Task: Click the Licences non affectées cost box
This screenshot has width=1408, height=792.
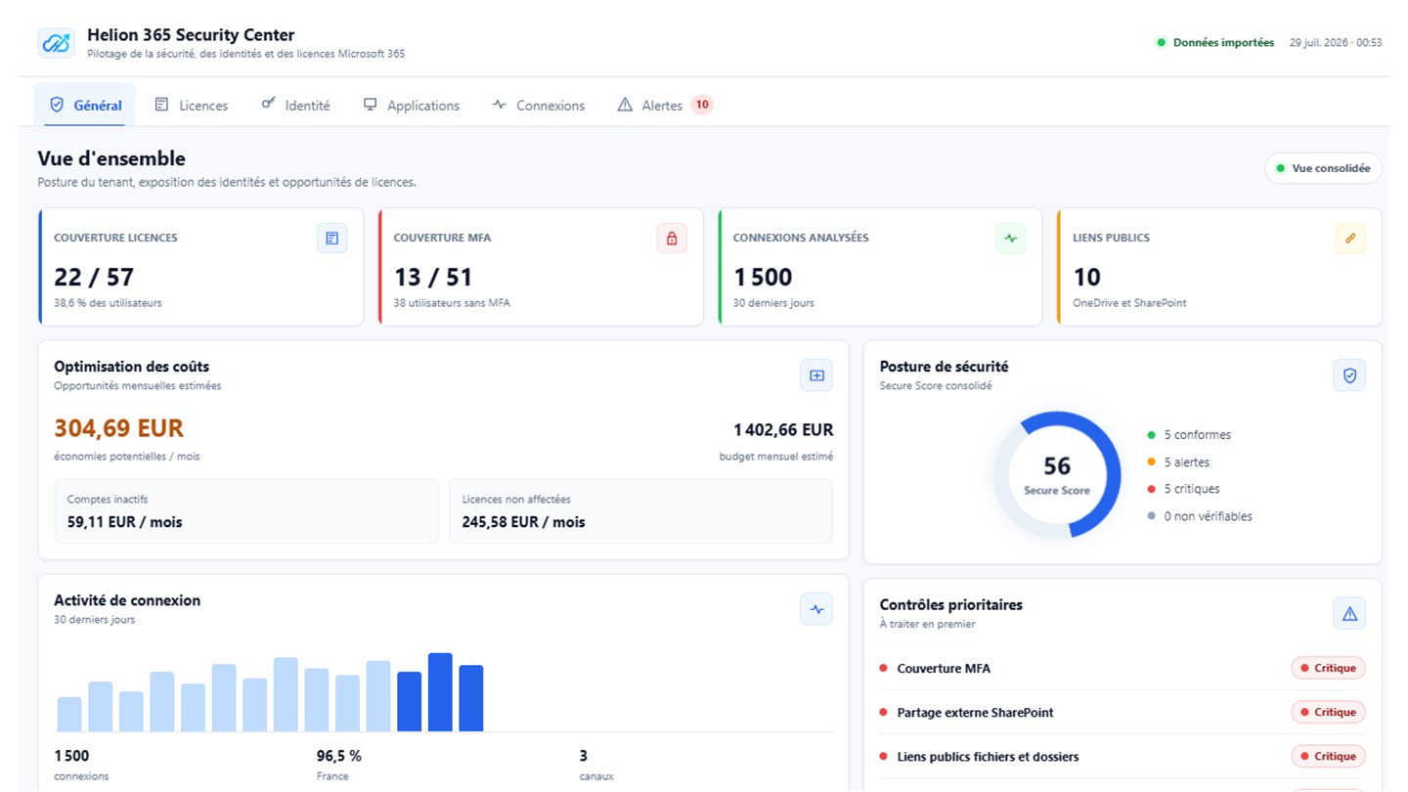Action: tap(641, 511)
